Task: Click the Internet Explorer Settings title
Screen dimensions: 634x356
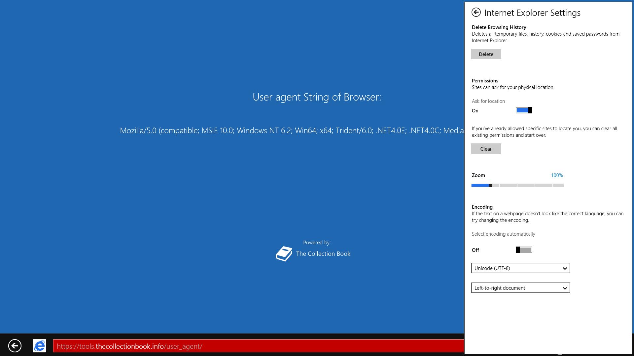Action: click(x=532, y=13)
